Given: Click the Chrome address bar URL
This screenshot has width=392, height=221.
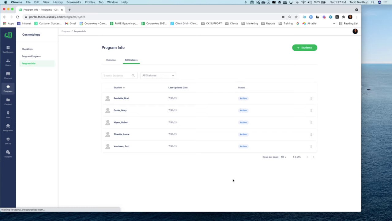Looking at the screenshot, I should tap(57, 17).
